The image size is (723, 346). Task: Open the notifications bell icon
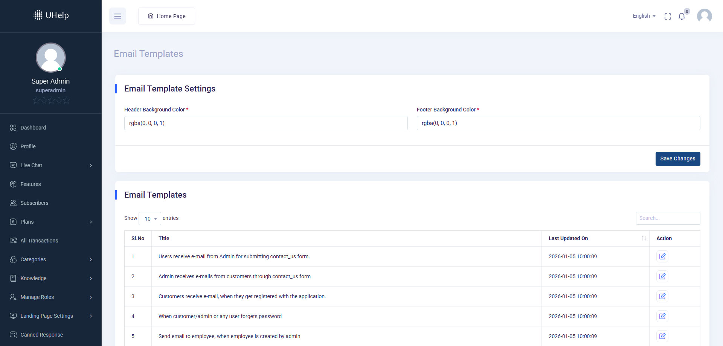coord(682,16)
